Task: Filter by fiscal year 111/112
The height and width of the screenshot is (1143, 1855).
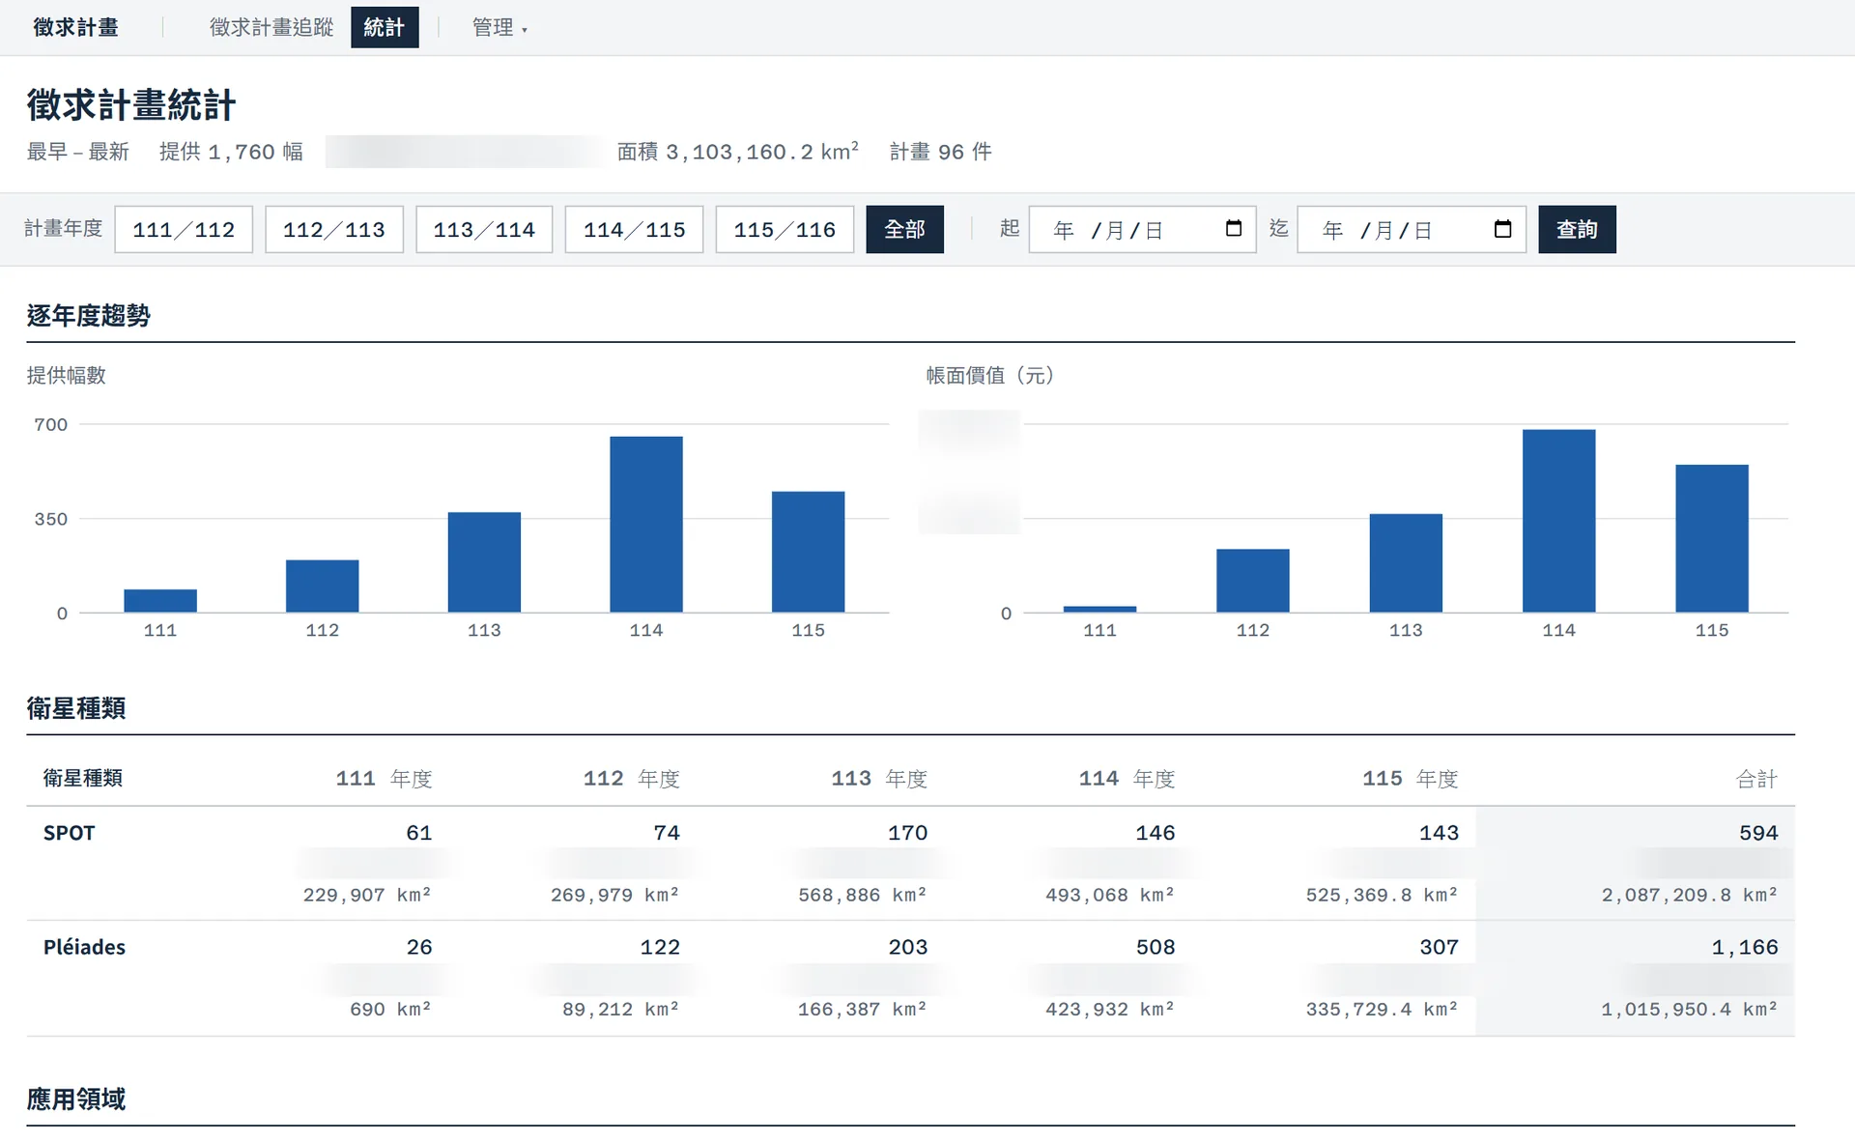Action: point(184,230)
